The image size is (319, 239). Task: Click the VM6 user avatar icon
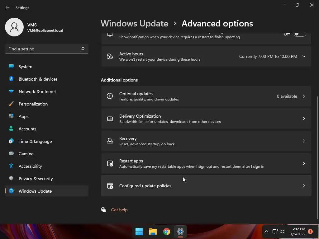click(14, 27)
